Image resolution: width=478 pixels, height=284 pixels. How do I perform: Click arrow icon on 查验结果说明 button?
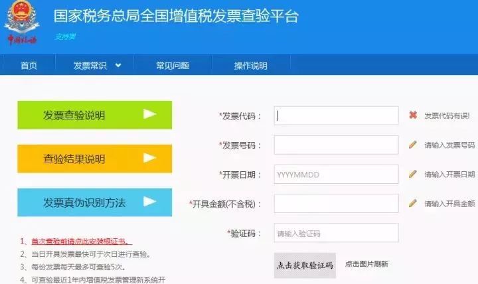pyautogui.click(x=149, y=158)
